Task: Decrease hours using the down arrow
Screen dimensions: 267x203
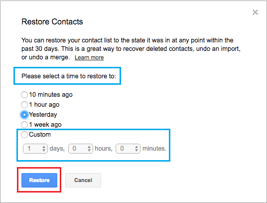Action: coord(89,150)
